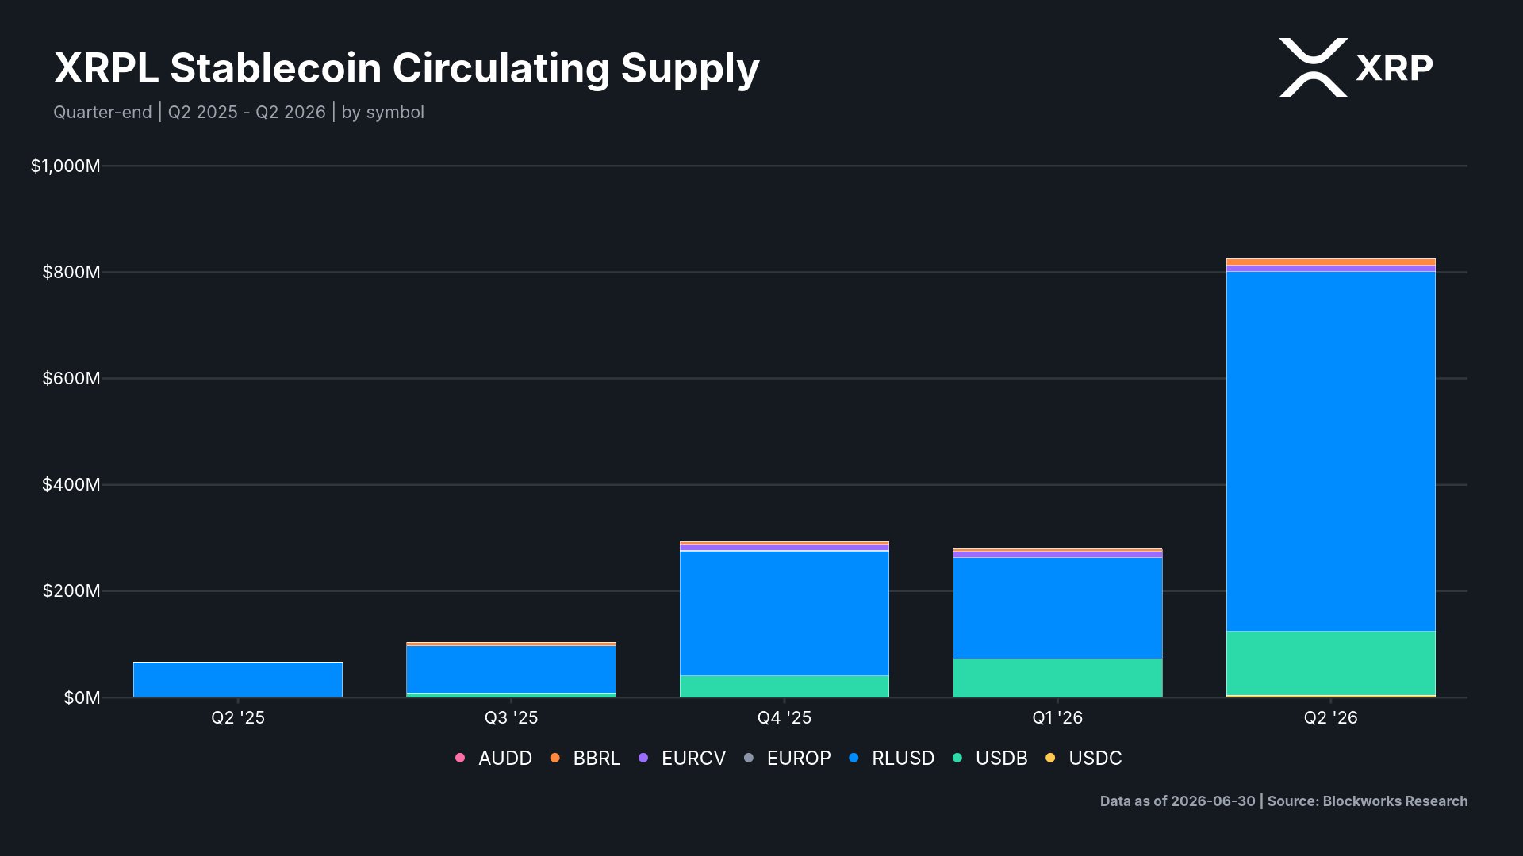
Task: Hide the RLUSD series via legend label
Action: pyautogui.click(x=903, y=758)
